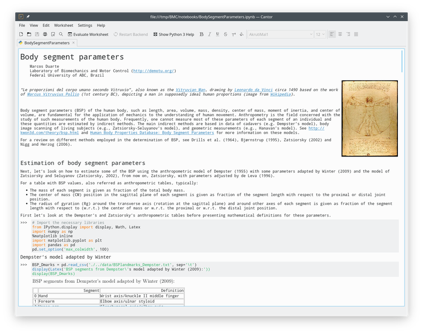423x334 pixels.
Task: Click the Cantor app icon in title bar
Action: [21, 17]
